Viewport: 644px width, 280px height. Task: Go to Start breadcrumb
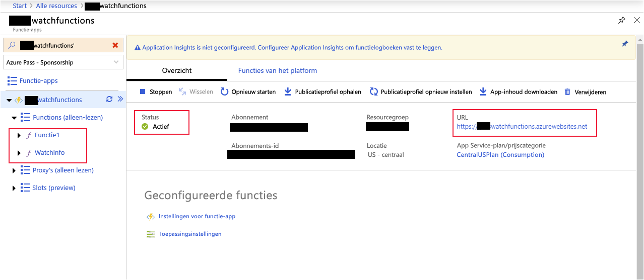(x=20, y=6)
